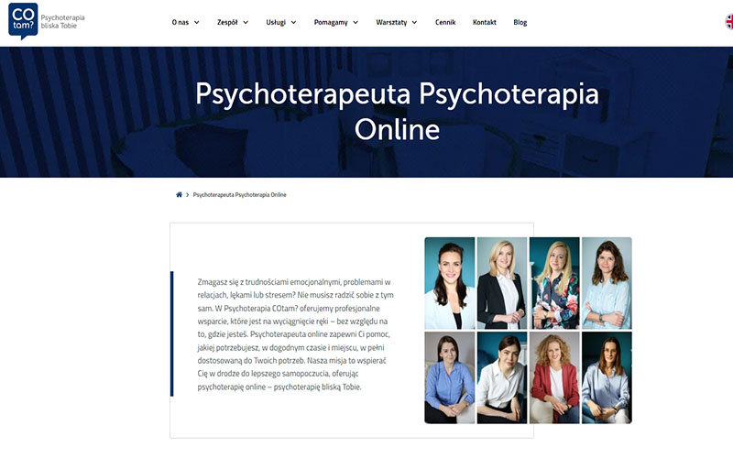
Task: Open the Usługi menu item
Action: pos(276,22)
